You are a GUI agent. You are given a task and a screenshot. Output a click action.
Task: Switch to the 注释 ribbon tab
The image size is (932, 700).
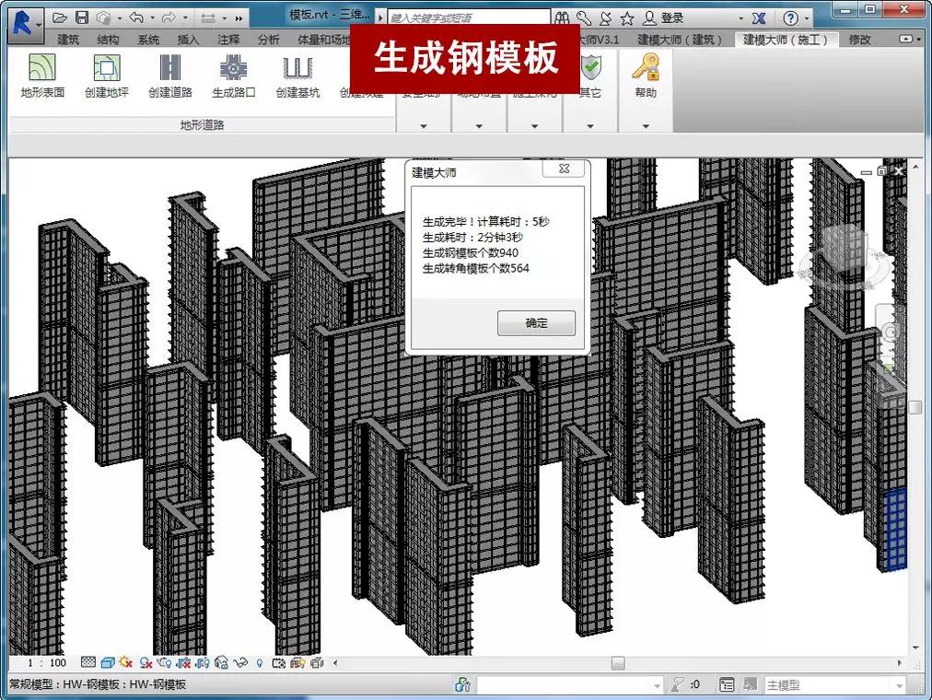228,40
